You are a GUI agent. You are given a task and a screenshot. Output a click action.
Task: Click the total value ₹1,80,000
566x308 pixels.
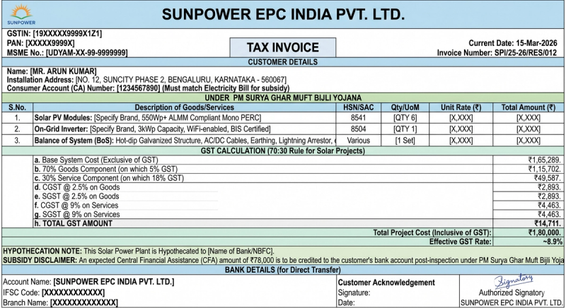pos(545,232)
